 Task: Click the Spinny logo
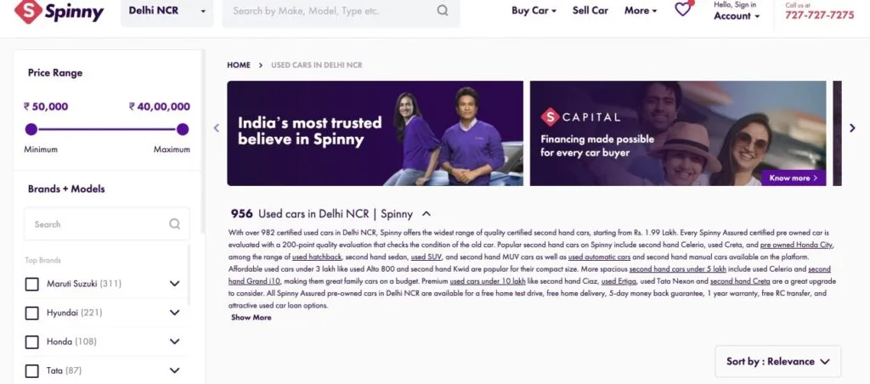click(x=59, y=12)
